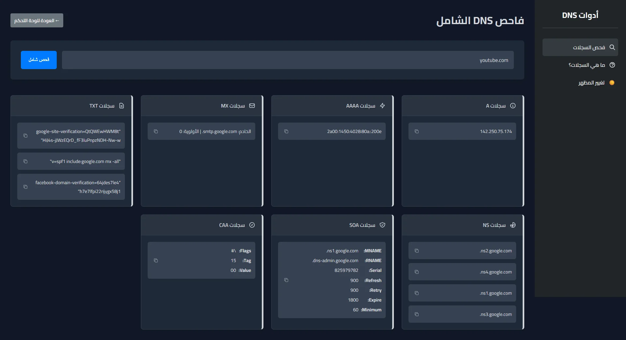Viewport: 626px width, 340px height.
Task: Copy the SOA record details
Action: click(x=286, y=280)
